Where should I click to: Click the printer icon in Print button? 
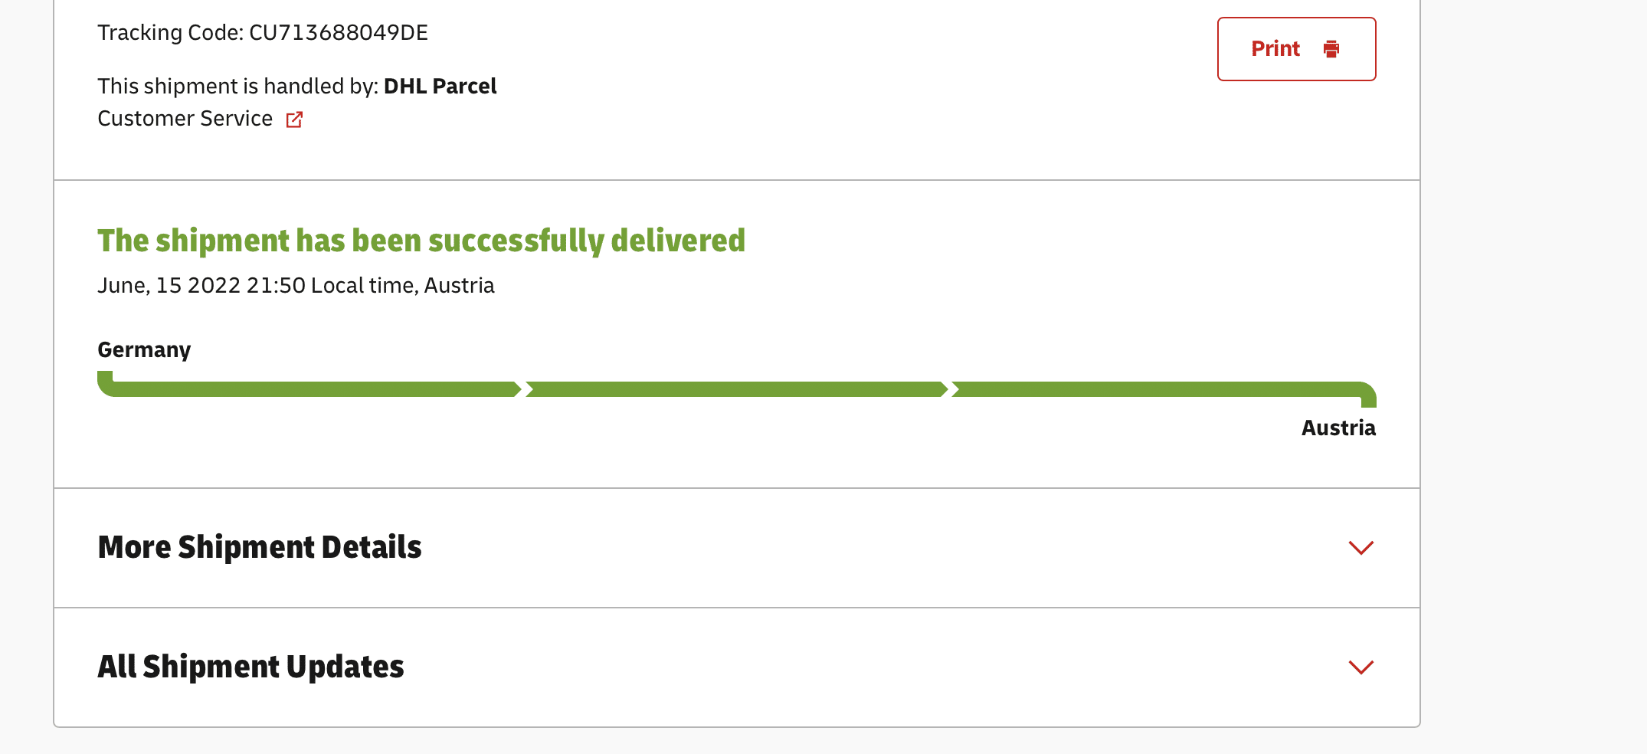[x=1331, y=49]
